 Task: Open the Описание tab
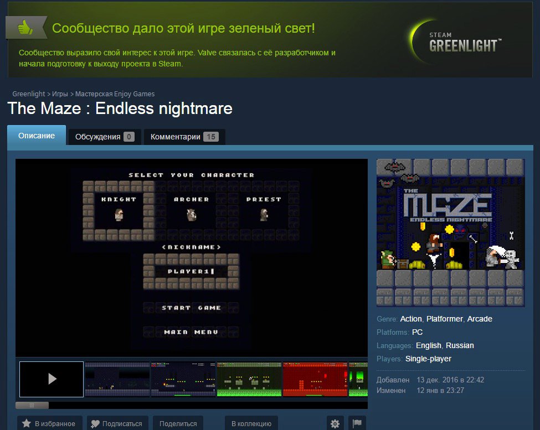(x=37, y=136)
